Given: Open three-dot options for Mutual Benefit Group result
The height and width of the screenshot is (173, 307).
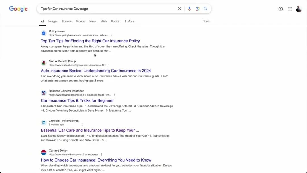Looking at the screenshot, I should click(109, 65).
